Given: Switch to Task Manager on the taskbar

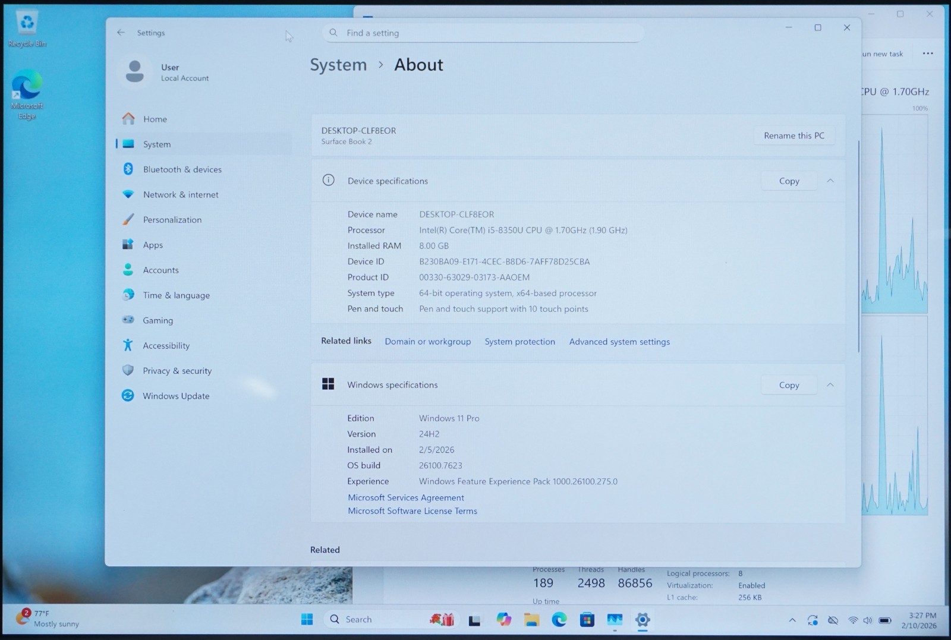Looking at the screenshot, I should (x=615, y=619).
